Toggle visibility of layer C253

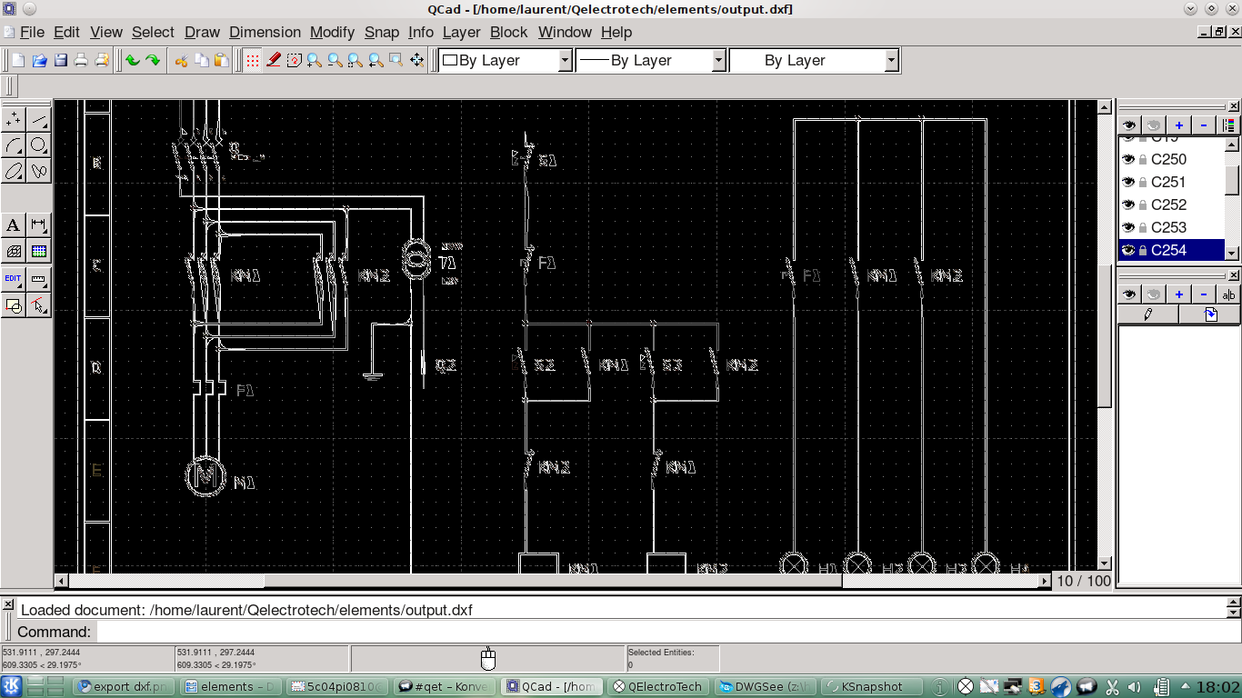click(1129, 227)
